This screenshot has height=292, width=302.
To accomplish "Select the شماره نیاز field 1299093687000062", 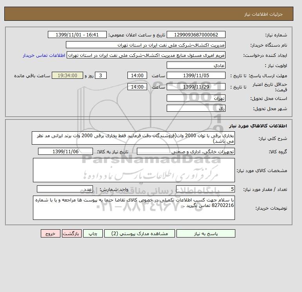I will 196,35.
